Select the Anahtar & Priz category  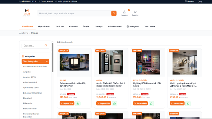point(29,77)
